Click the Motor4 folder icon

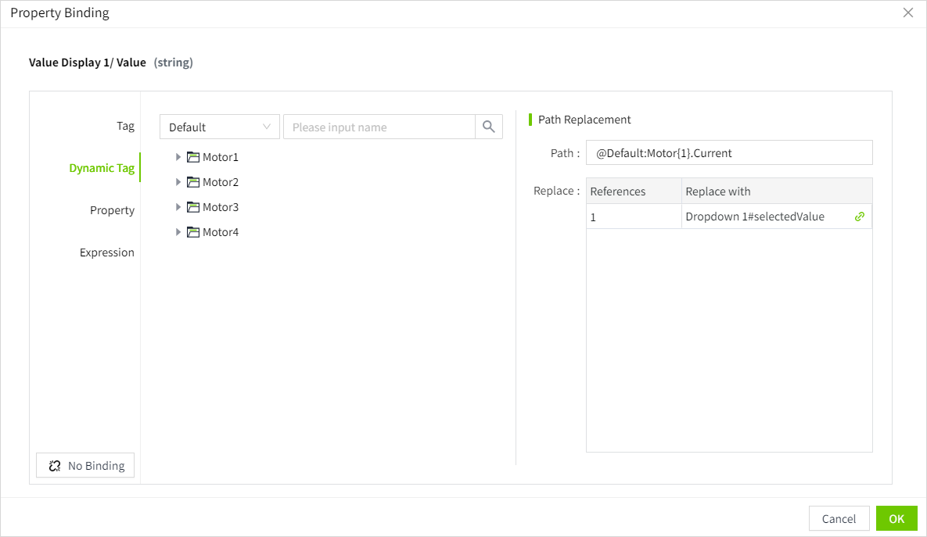[x=193, y=232]
